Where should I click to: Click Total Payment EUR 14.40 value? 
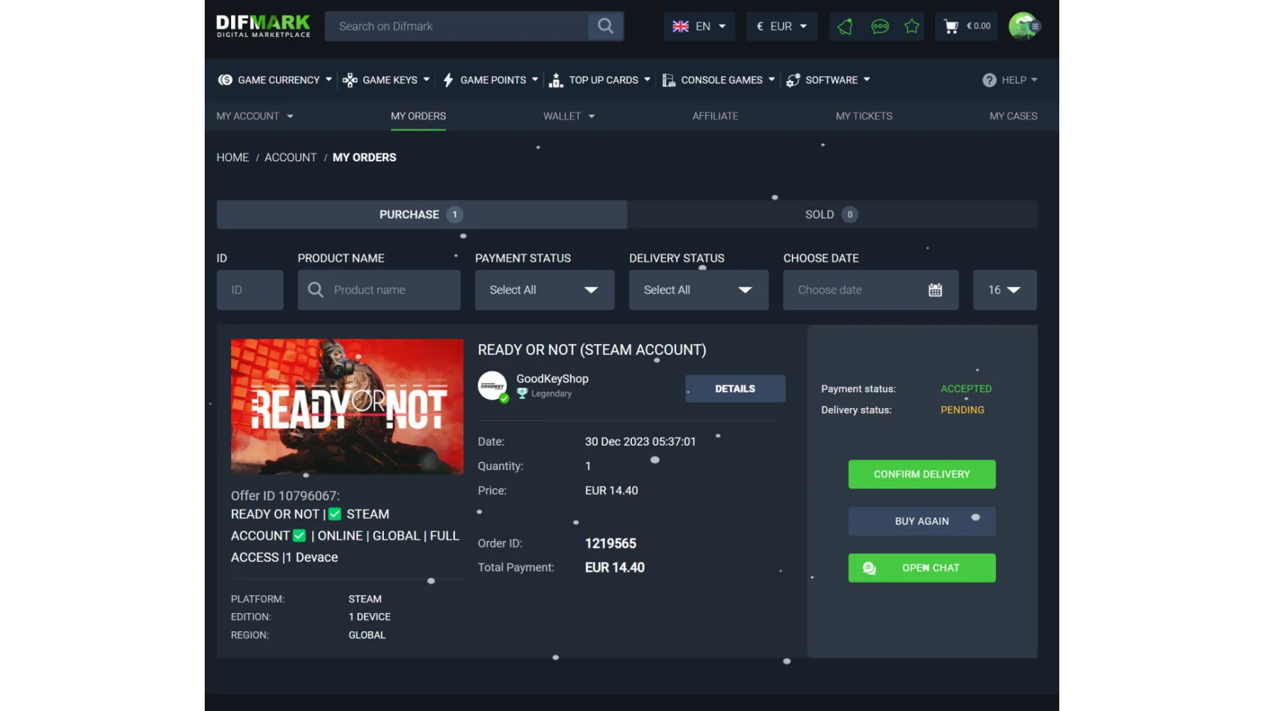click(614, 567)
